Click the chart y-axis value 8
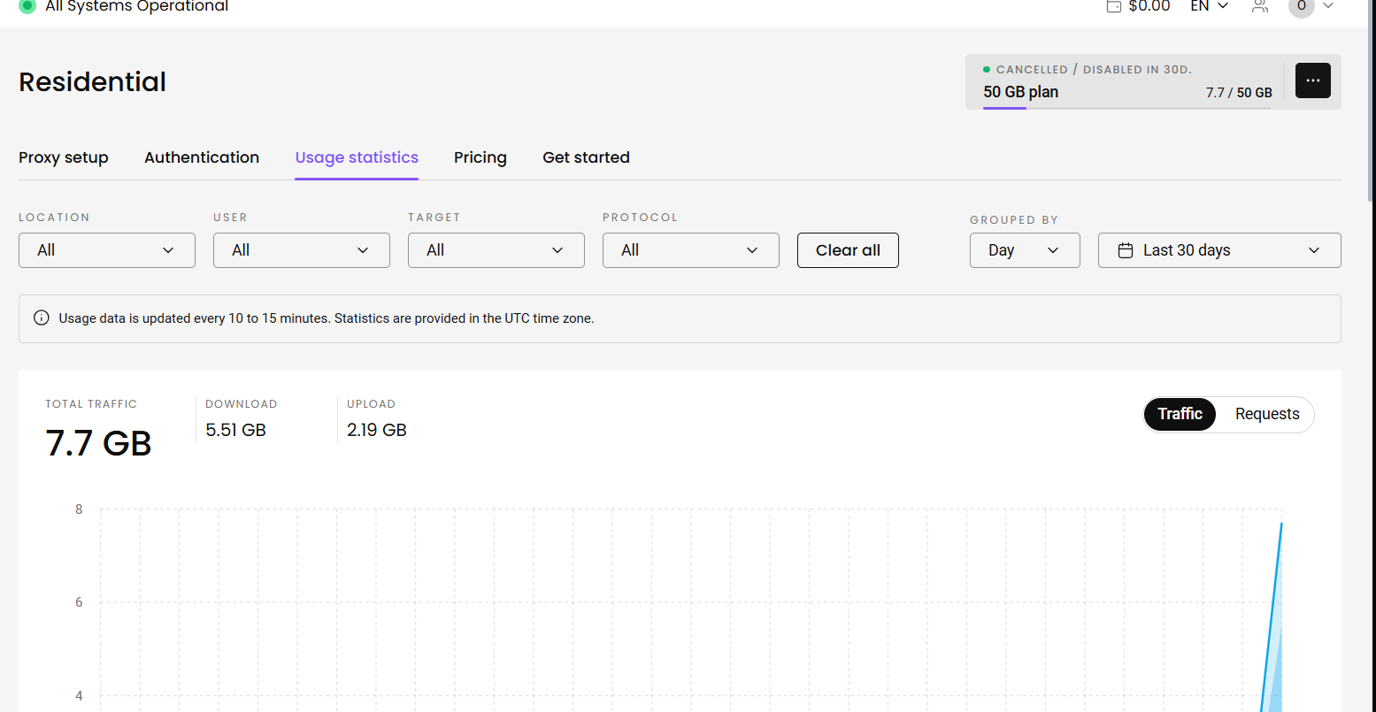 tap(79, 509)
